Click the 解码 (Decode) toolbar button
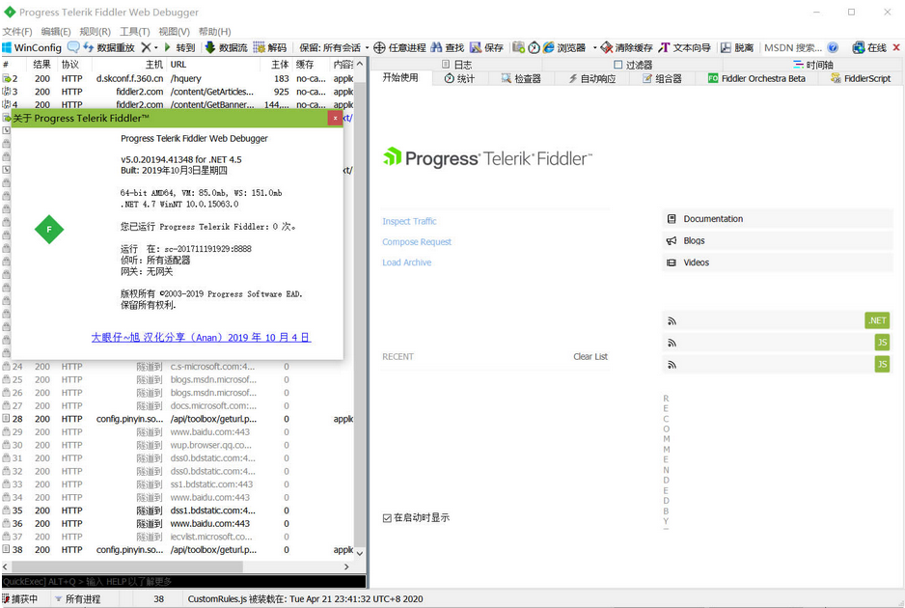Screen dimensions: 905x608 coord(270,47)
